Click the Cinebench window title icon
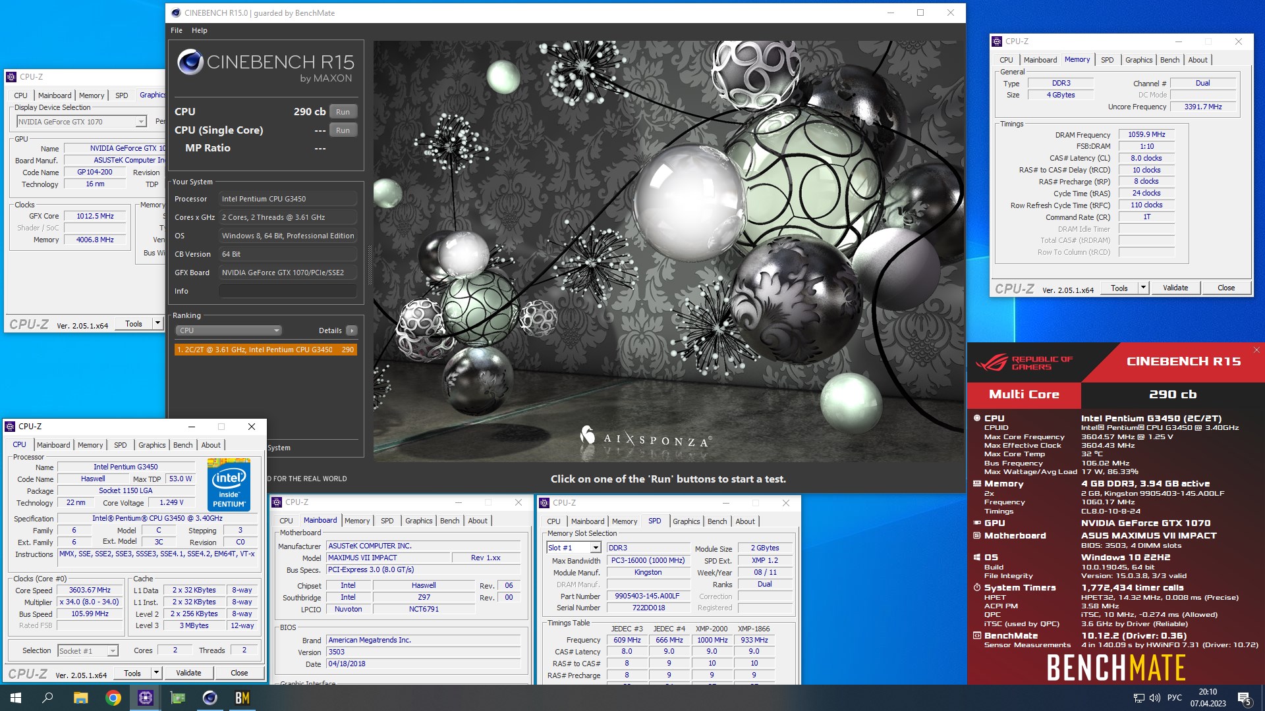Image resolution: width=1265 pixels, height=711 pixels. tap(175, 13)
